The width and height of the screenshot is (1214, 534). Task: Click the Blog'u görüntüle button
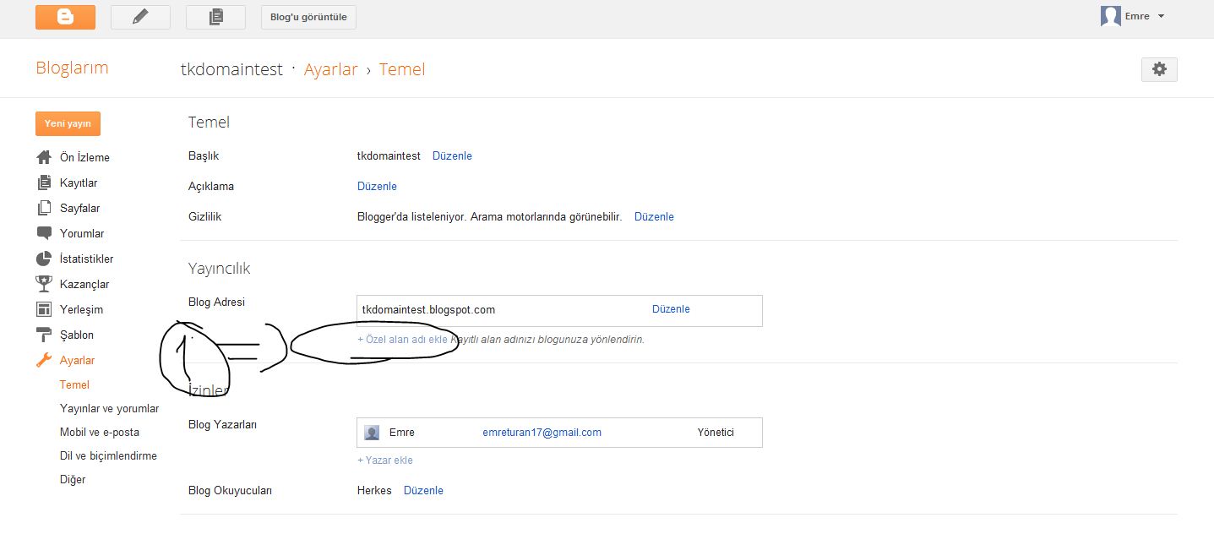(308, 17)
